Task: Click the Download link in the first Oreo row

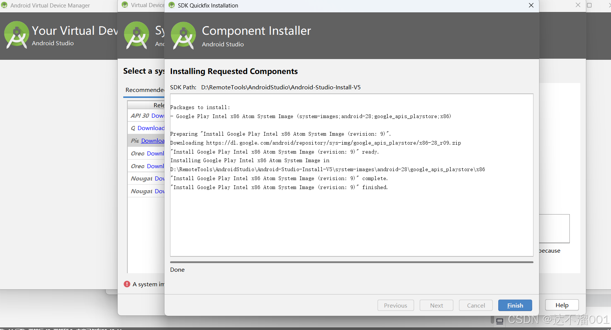Action: (x=155, y=154)
